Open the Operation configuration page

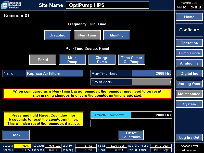click(189, 43)
